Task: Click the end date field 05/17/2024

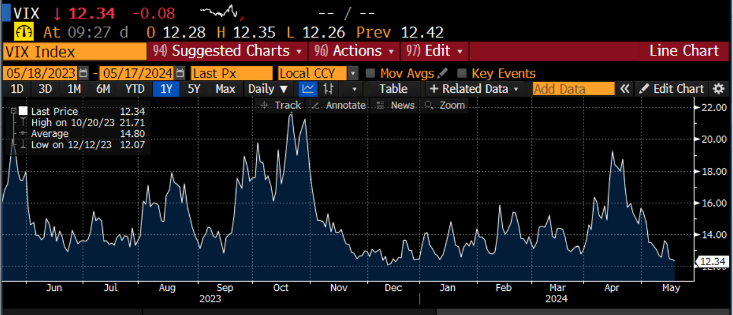Action: click(x=137, y=73)
